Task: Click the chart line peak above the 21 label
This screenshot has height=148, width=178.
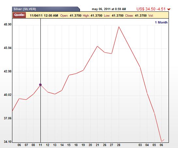Action: [x=97, y=46]
